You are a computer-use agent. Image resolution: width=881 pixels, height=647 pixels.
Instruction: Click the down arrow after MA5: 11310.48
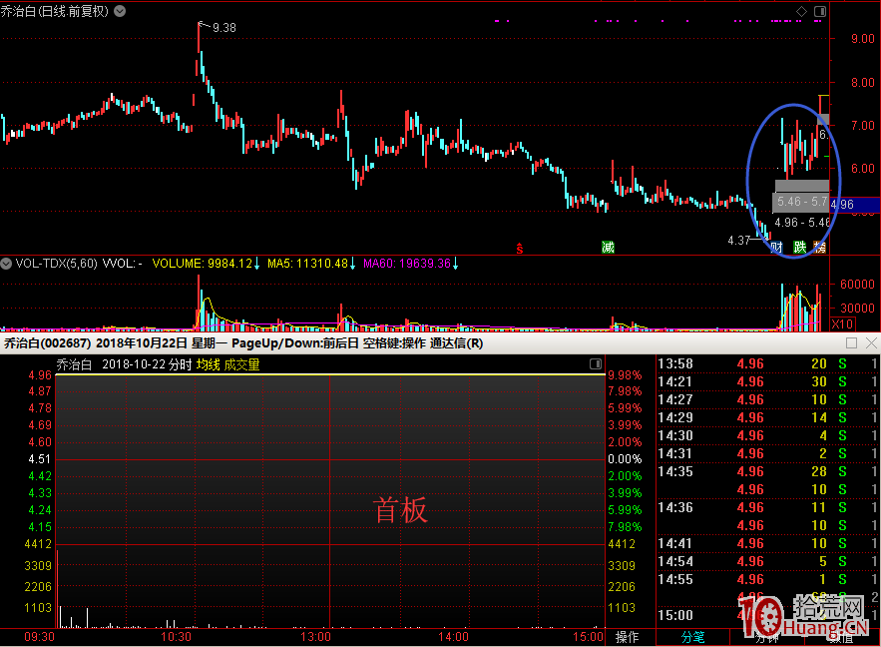[353, 263]
